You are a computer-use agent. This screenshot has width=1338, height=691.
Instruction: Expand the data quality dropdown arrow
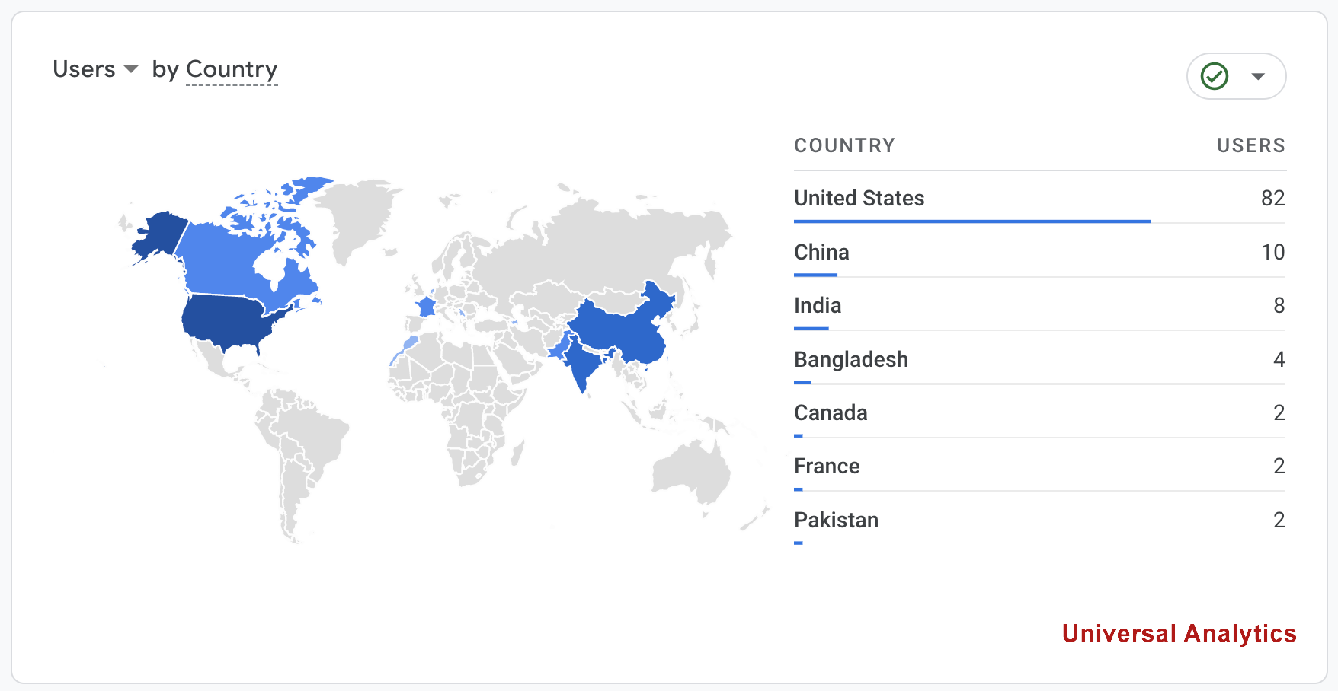1258,76
